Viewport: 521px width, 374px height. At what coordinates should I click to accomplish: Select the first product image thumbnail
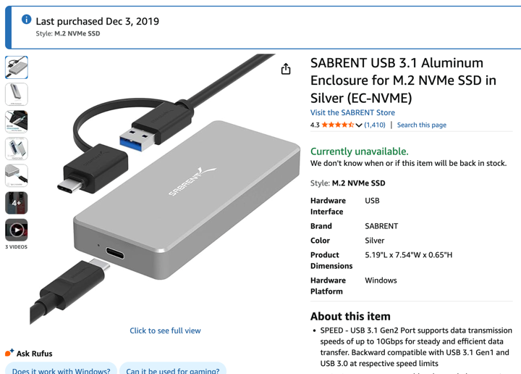tap(17, 67)
